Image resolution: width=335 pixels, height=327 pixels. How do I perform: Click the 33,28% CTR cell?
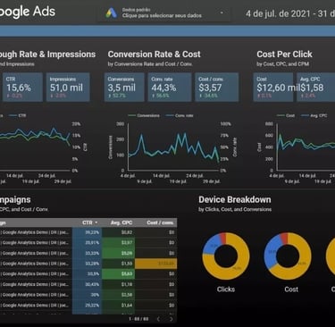[87, 264]
